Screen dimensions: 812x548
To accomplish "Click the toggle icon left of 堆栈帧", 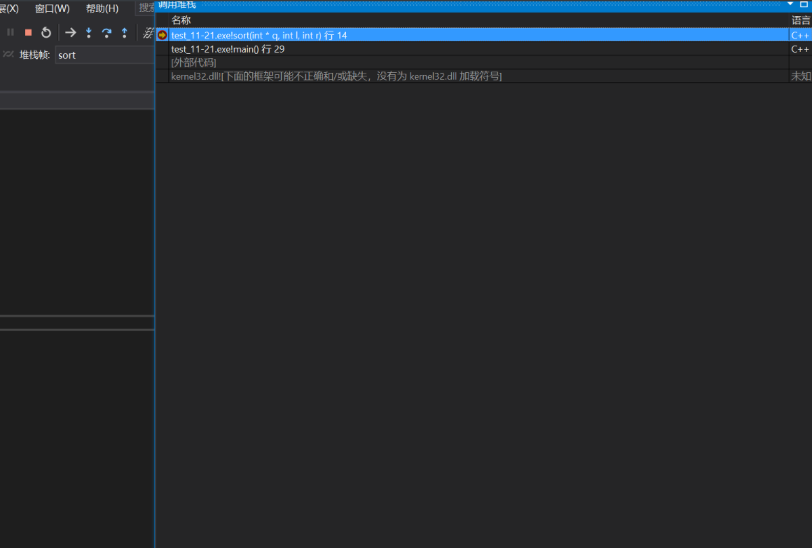I will coord(8,55).
